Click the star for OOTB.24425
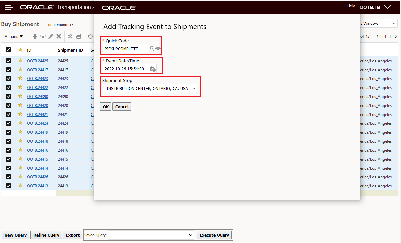Viewport: 401px width, 243px height. point(20,61)
